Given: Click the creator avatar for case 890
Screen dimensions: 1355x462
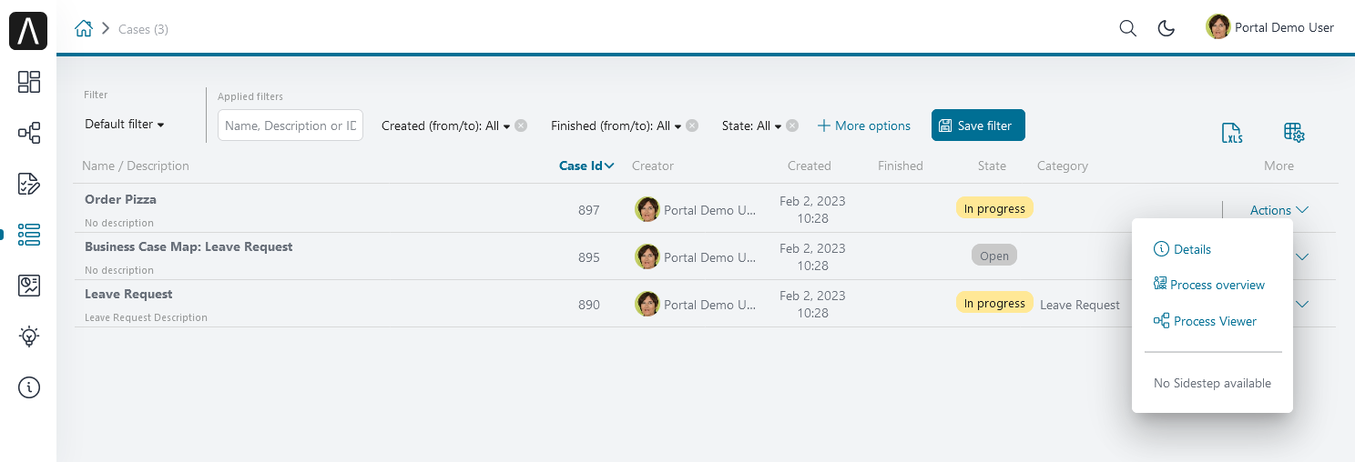Looking at the screenshot, I should click(x=647, y=304).
